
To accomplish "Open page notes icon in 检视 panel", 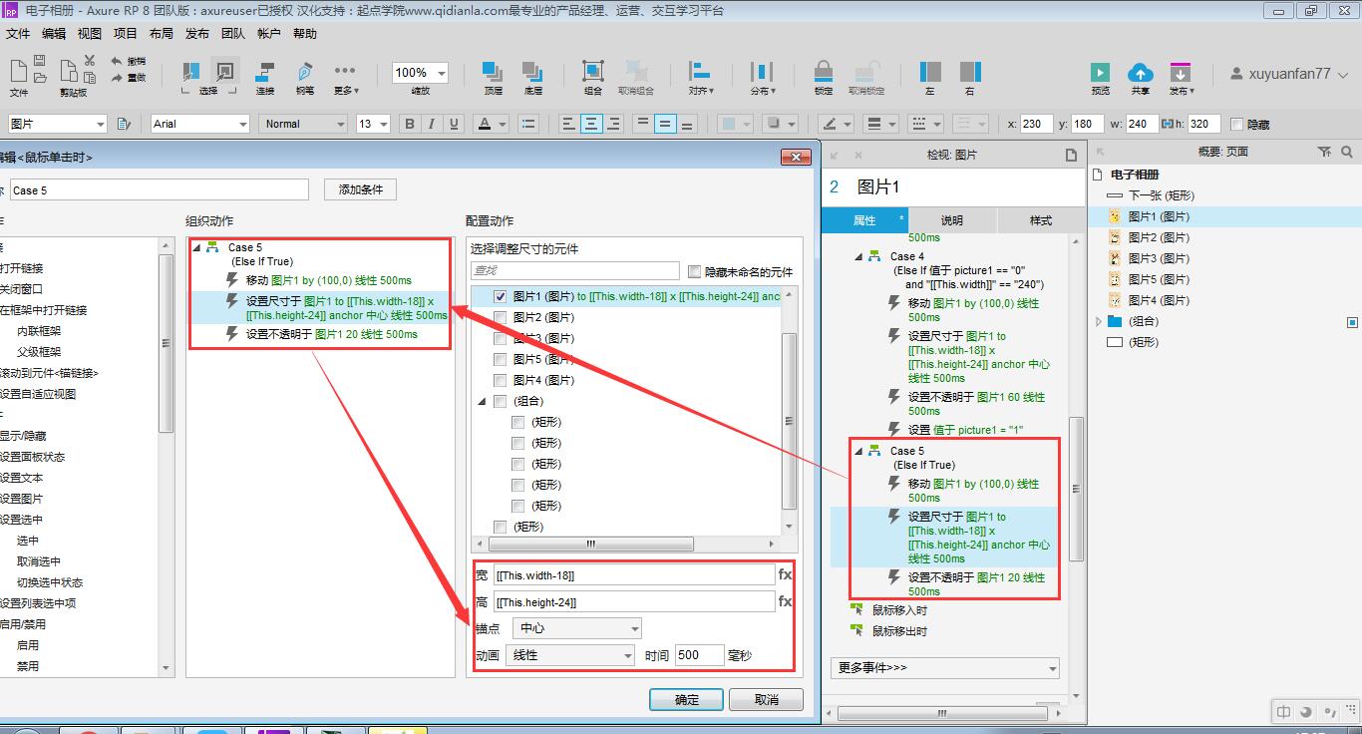I will click(1071, 155).
